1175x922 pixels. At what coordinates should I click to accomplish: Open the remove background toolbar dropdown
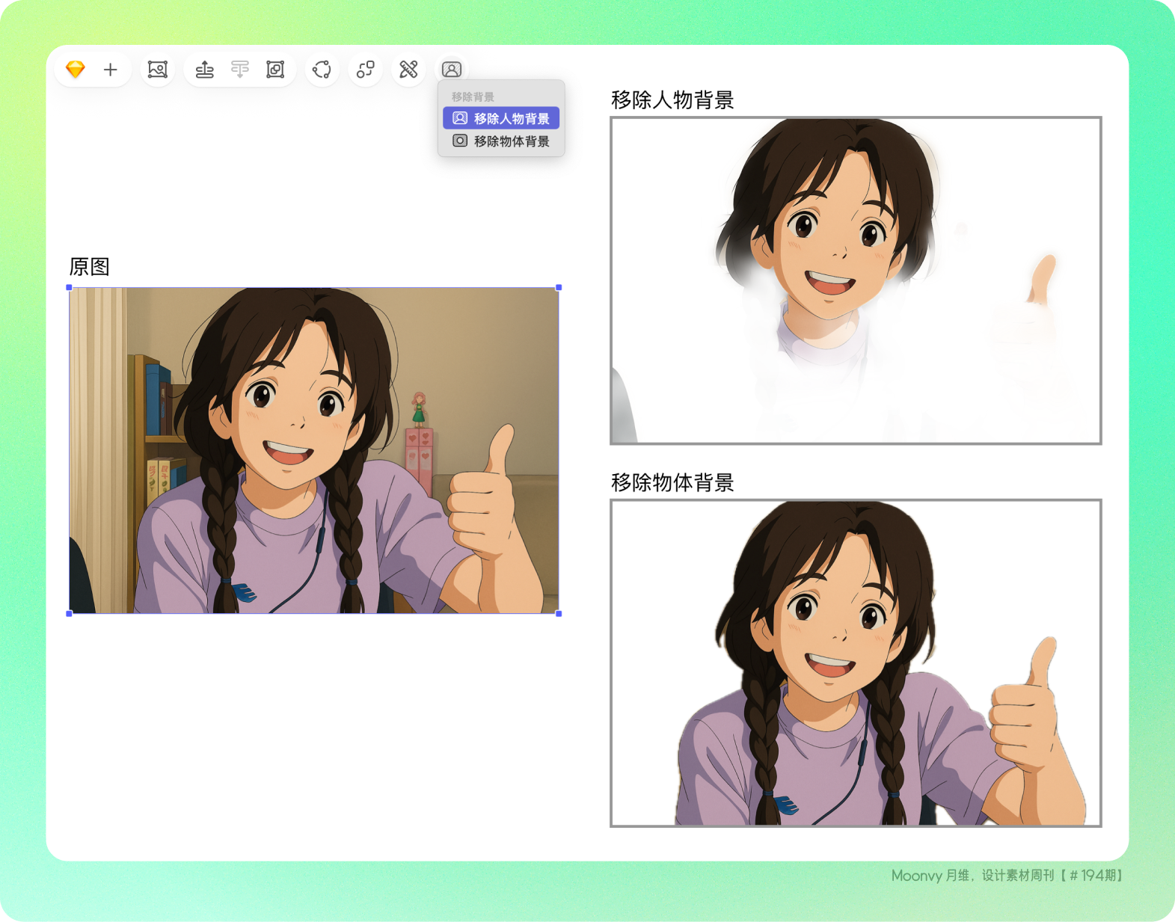[452, 70]
